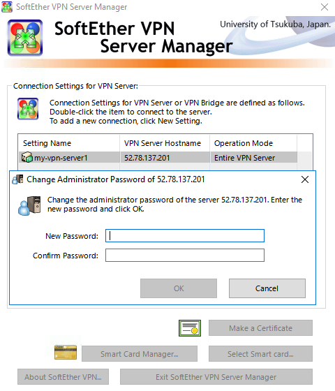This screenshot has height=391, width=335.
Task: Cancel the password change dialog
Action: (x=267, y=288)
